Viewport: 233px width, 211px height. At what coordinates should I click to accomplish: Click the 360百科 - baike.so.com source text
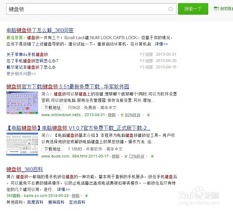(27, 196)
